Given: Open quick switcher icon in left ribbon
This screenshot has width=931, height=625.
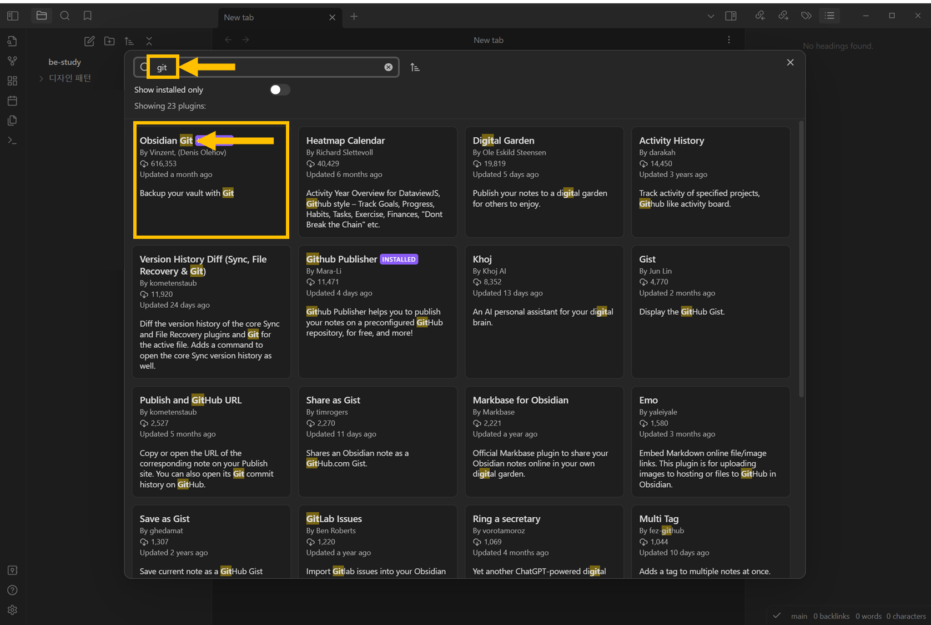Looking at the screenshot, I should [12, 41].
